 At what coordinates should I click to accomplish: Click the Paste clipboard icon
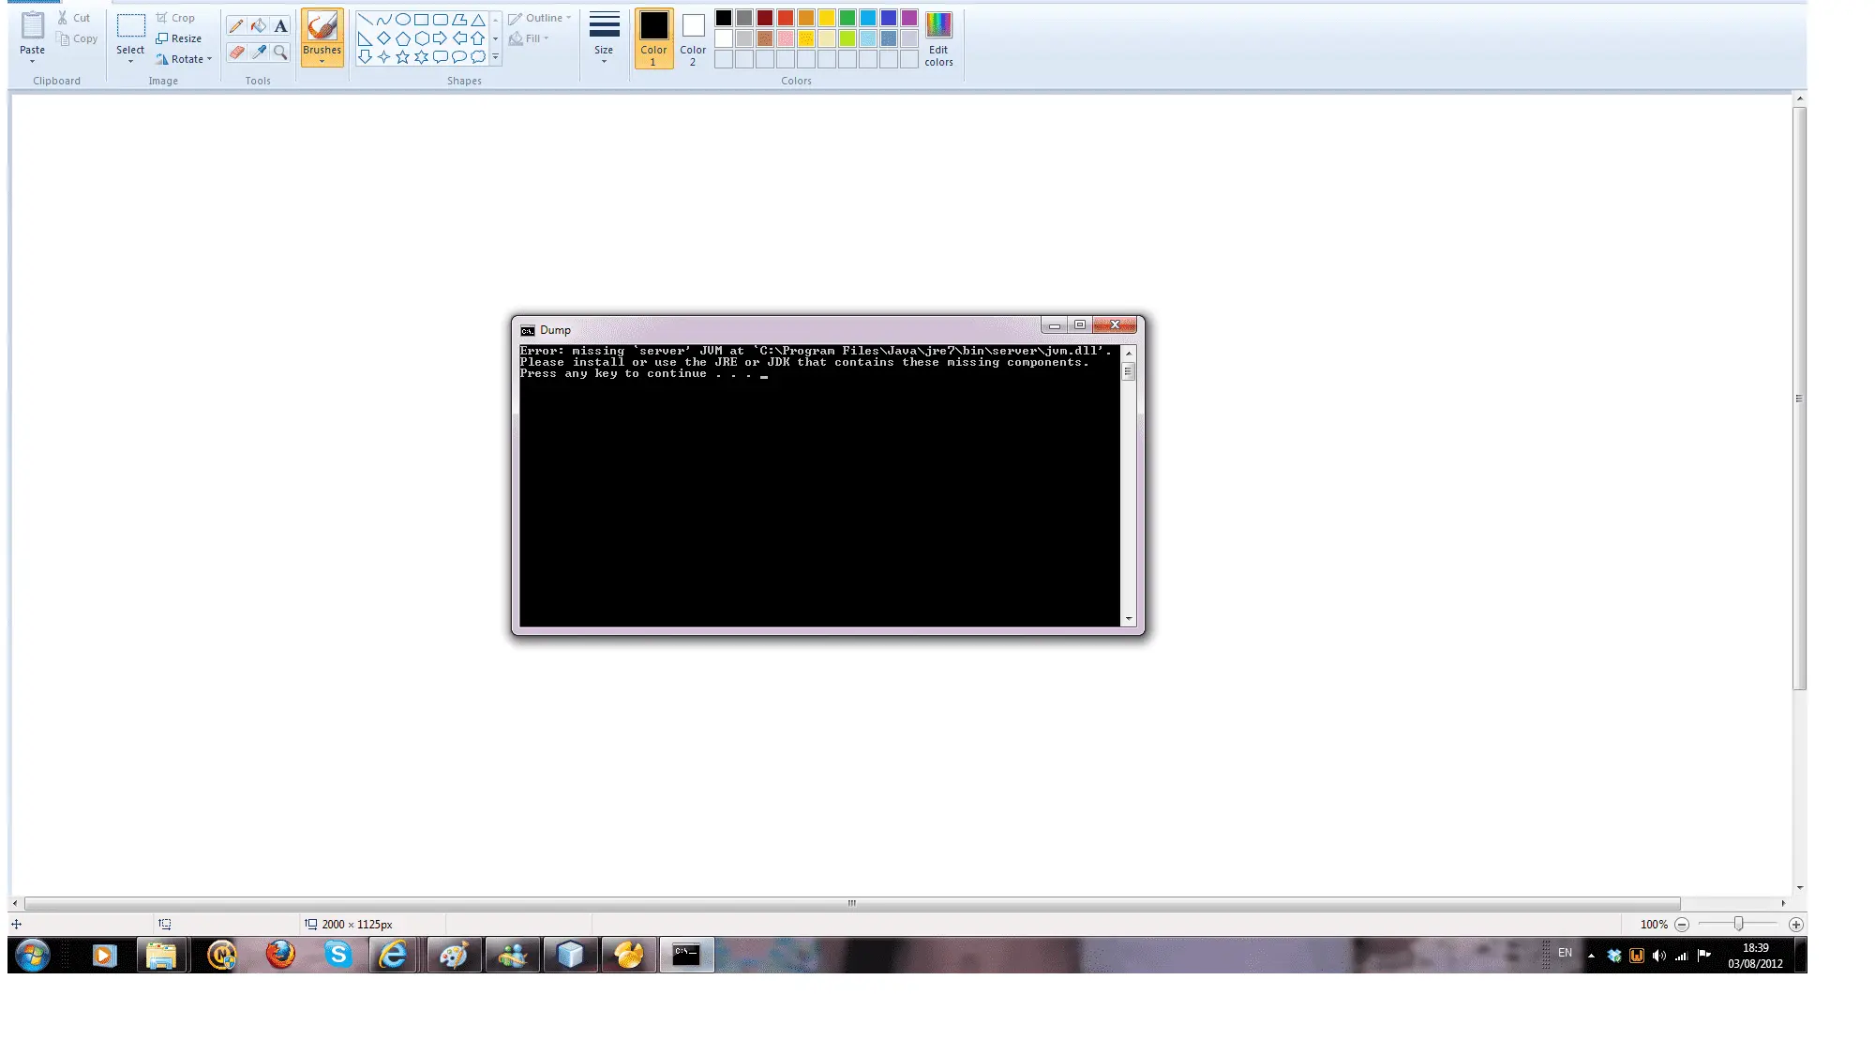point(33,26)
